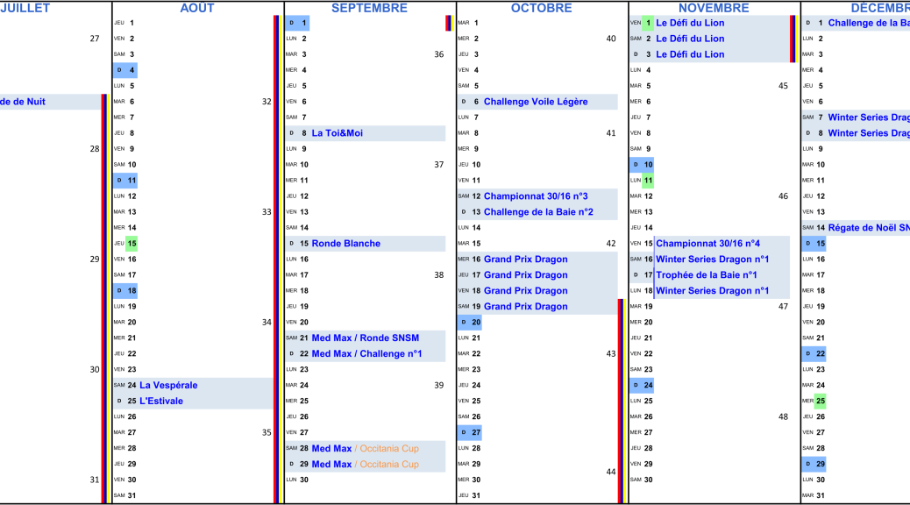Select Challenge de la Baie event on December 1
The width and height of the screenshot is (910, 505).
coord(869,23)
